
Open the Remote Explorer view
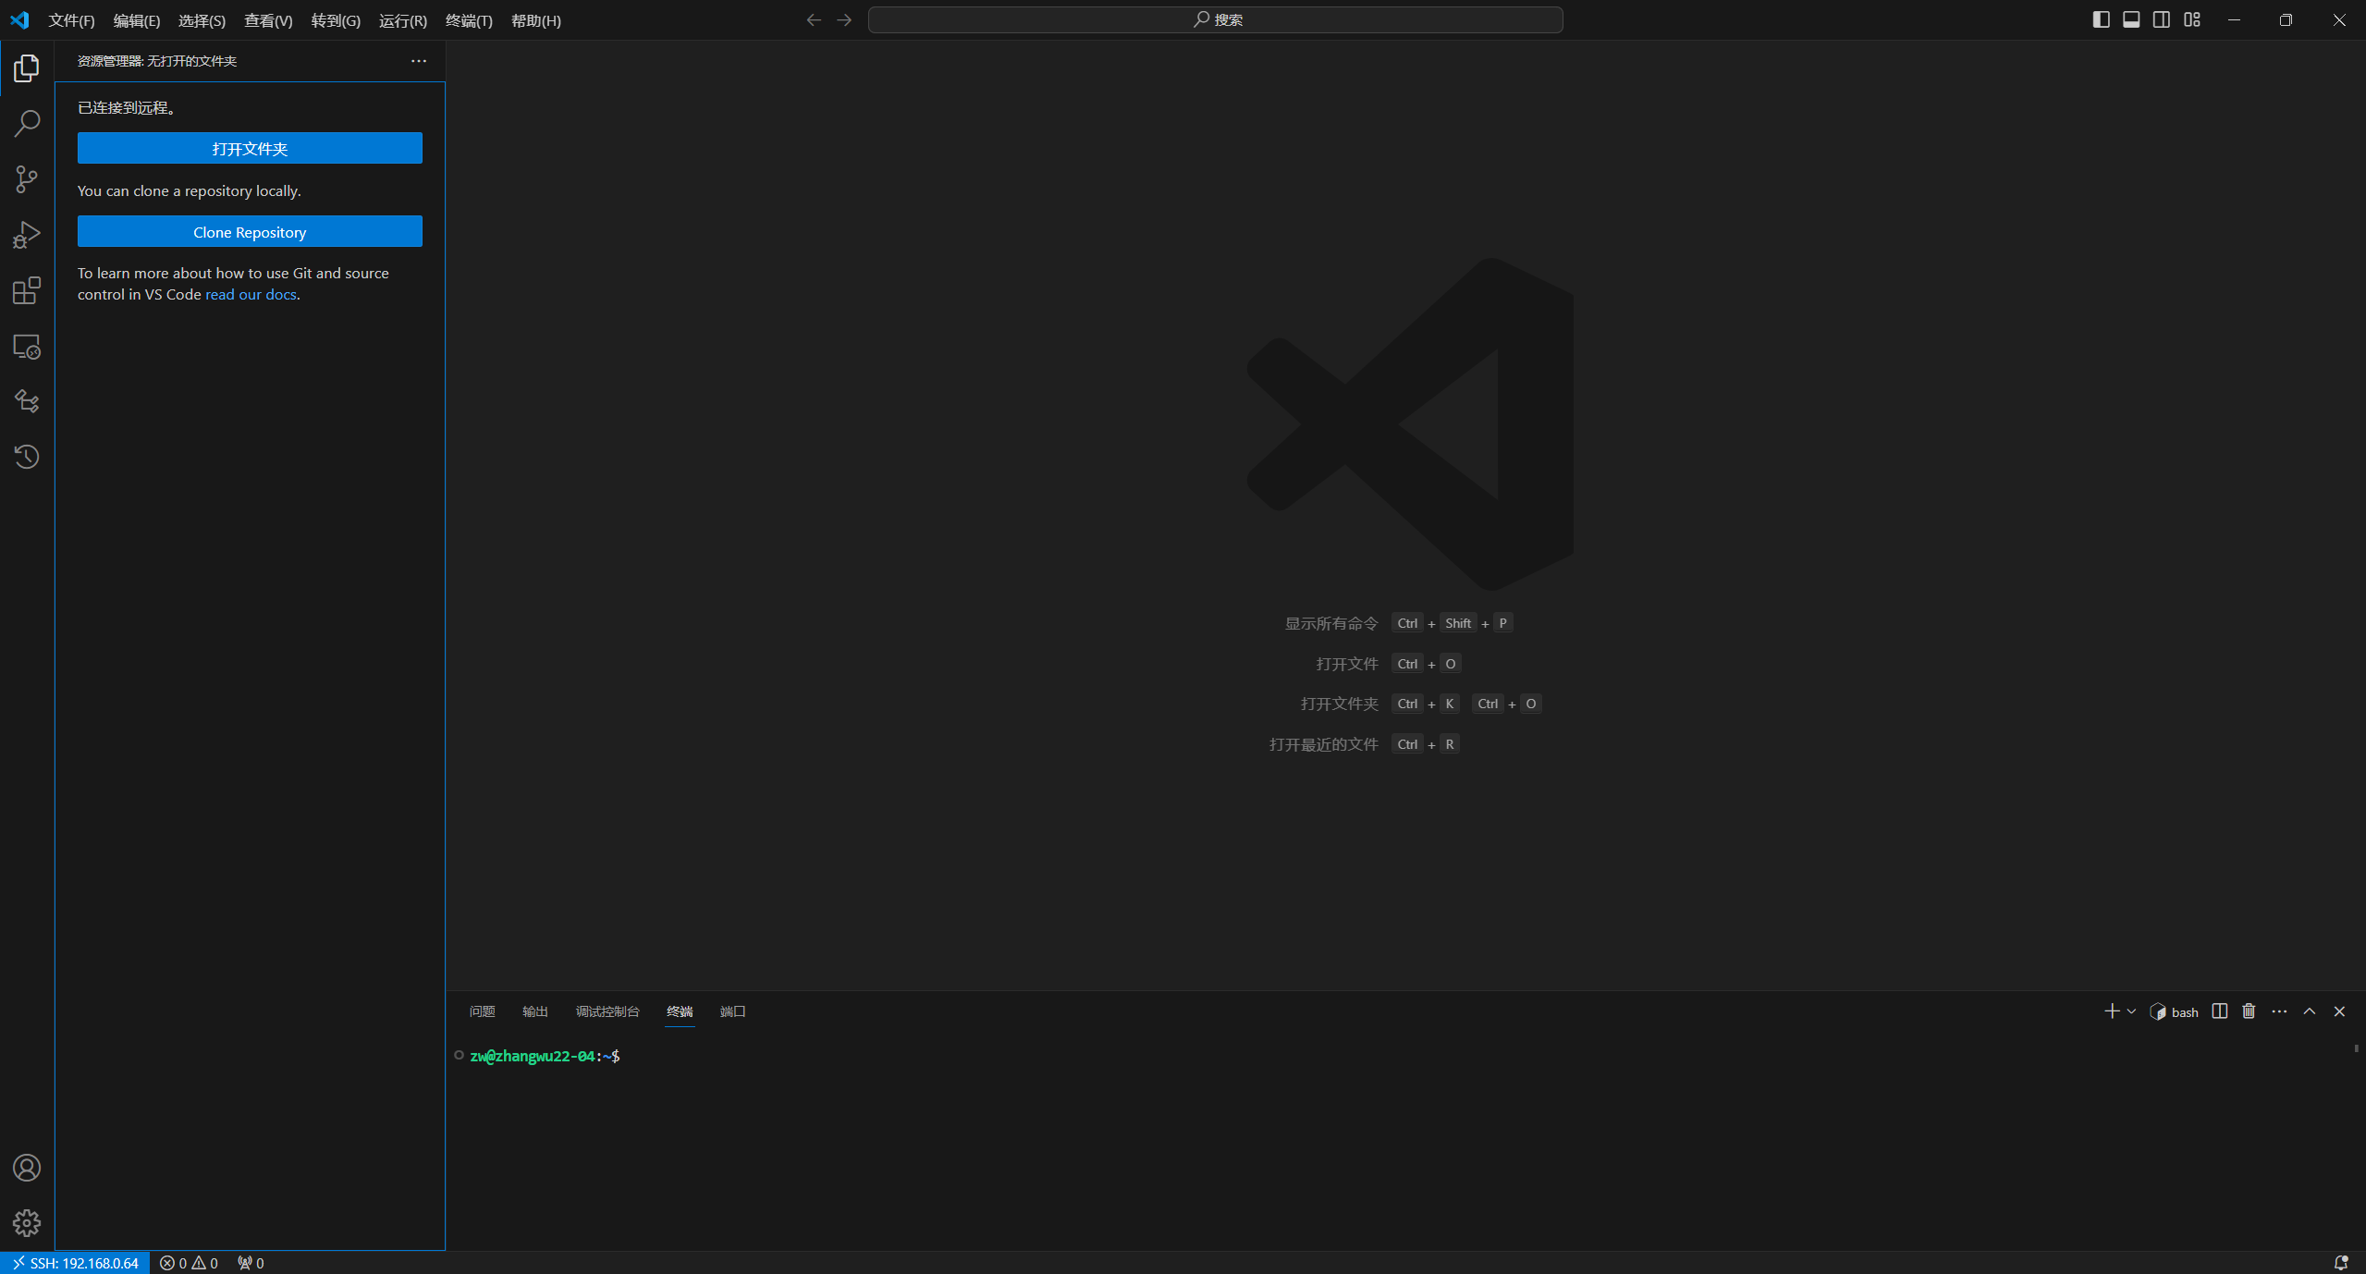[x=27, y=347]
